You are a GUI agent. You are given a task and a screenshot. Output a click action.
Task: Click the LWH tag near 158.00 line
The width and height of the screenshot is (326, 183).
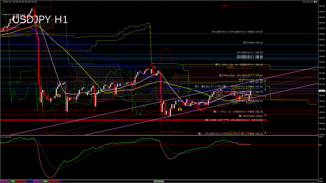(x=230, y=67)
